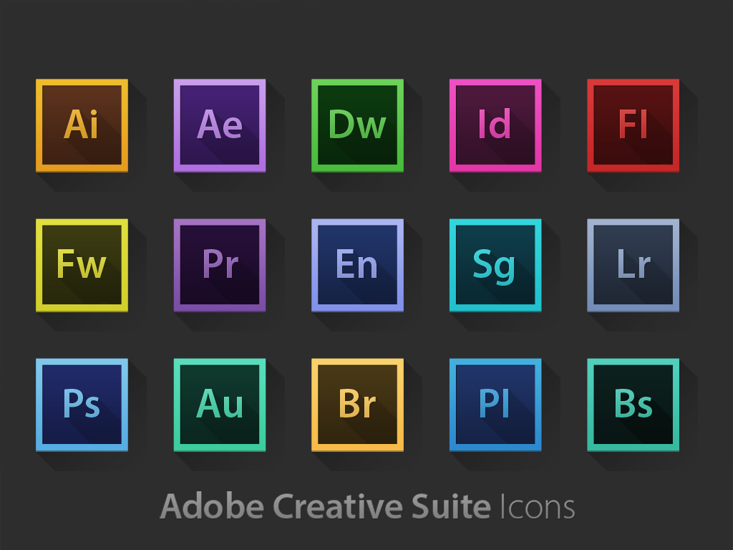Click the pink InDesign Id icon
This screenshot has height=550, width=733.
(x=495, y=125)
